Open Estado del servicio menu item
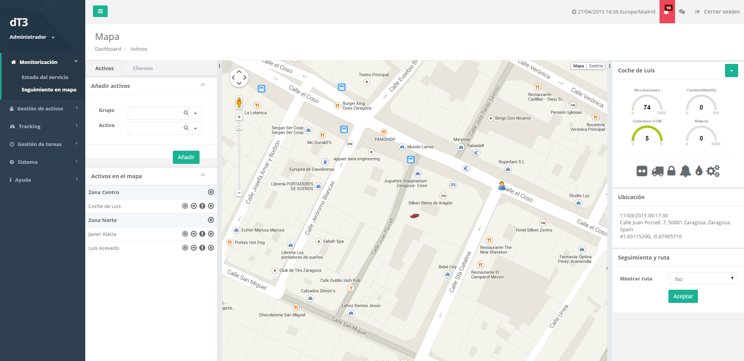744x361 pixels. pos(45,77)
